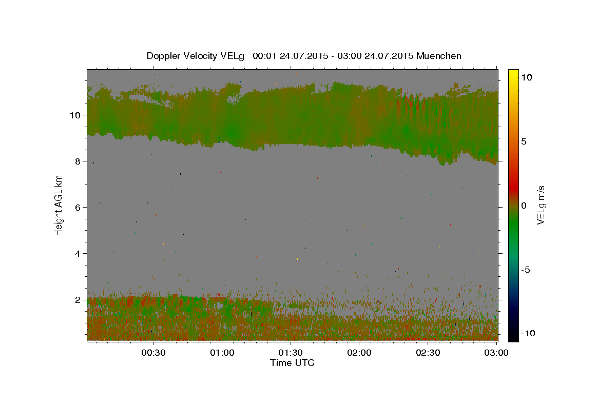Click the 03:00 time tick label
616x410 pixels.
[496, 353]
